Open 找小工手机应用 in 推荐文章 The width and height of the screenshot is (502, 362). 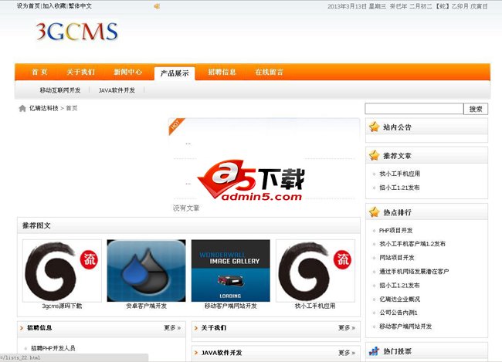[399, 174]
